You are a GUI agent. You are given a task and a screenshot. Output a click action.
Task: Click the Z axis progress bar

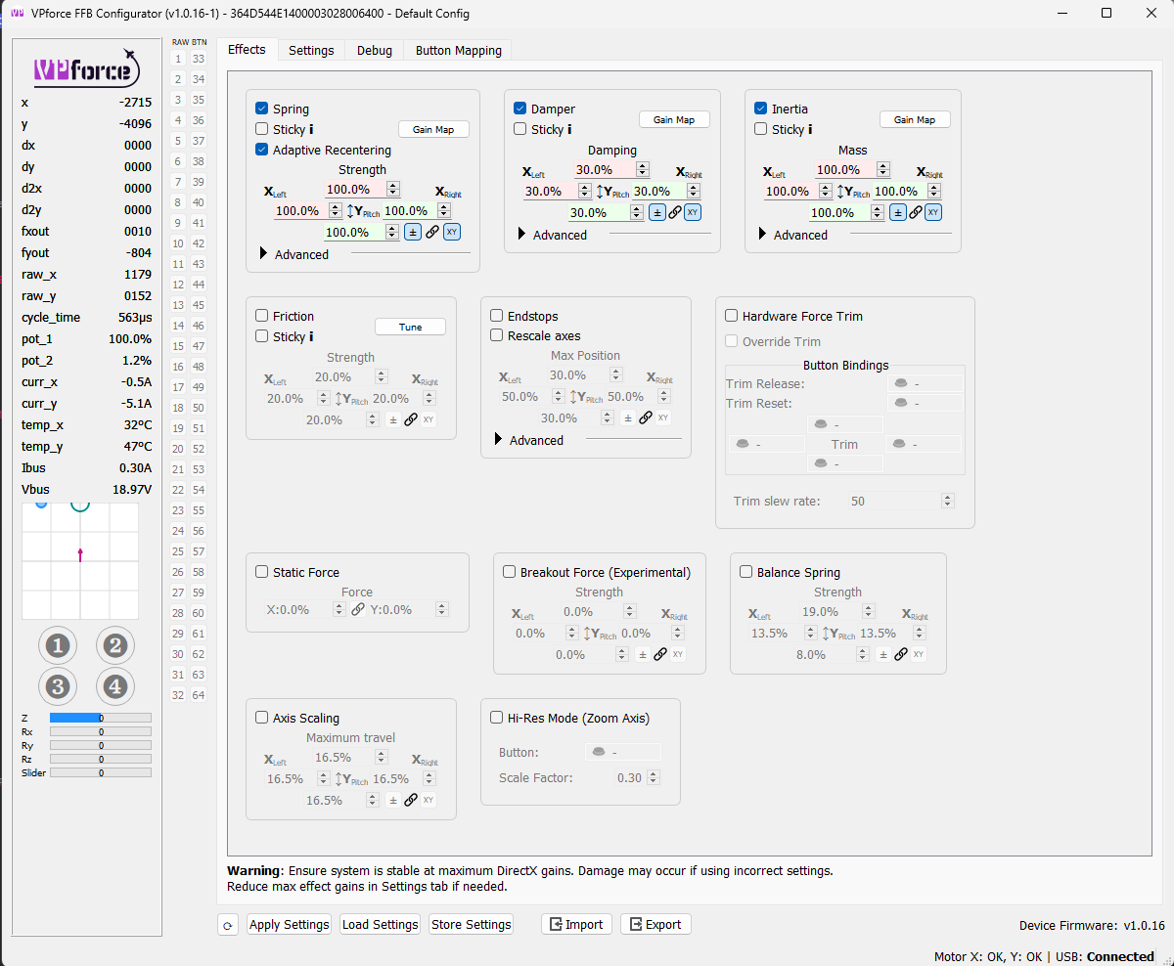click(101, 718)
